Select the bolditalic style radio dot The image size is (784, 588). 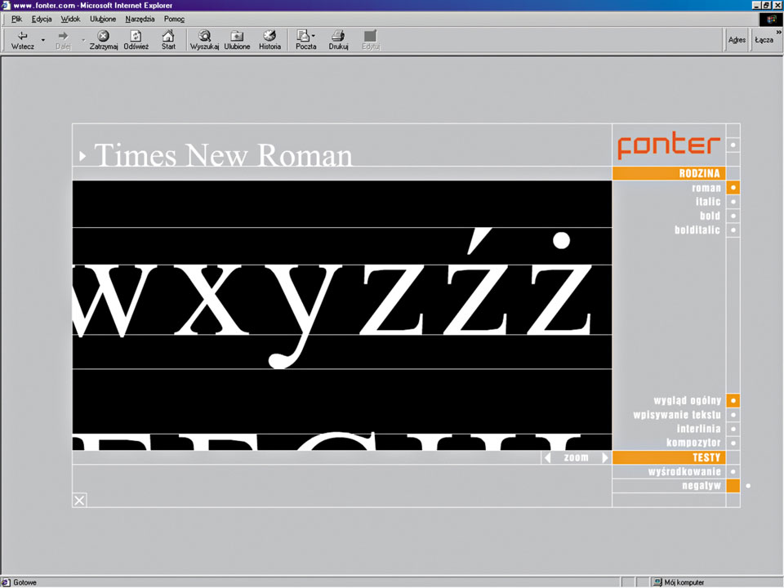point(733,230)
